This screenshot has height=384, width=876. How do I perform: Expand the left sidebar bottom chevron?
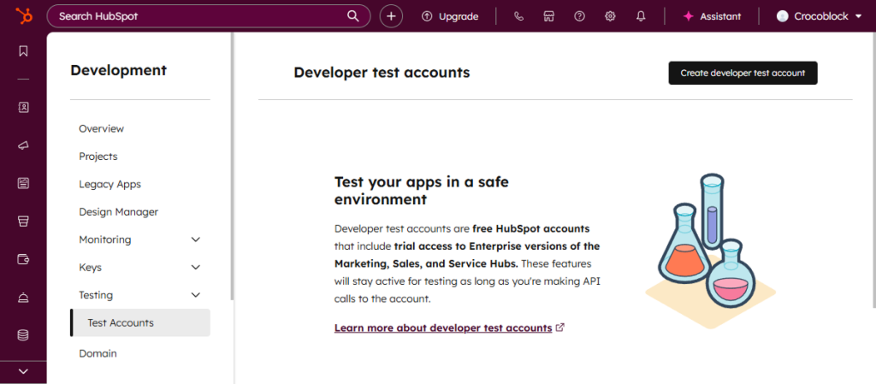(x=23, y=372)
